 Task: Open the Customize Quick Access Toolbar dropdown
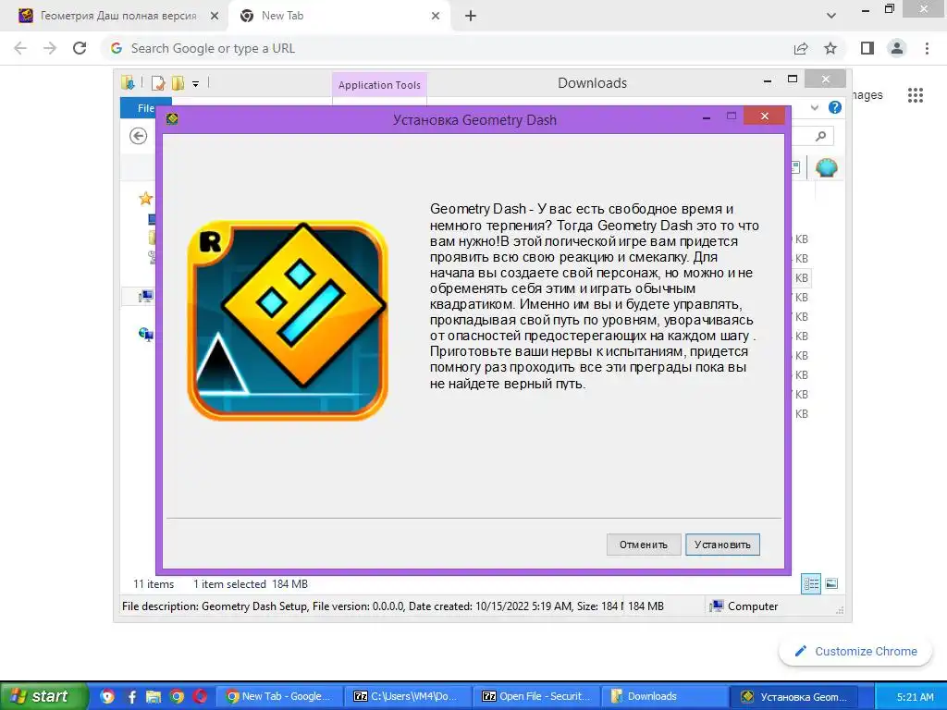196,84
